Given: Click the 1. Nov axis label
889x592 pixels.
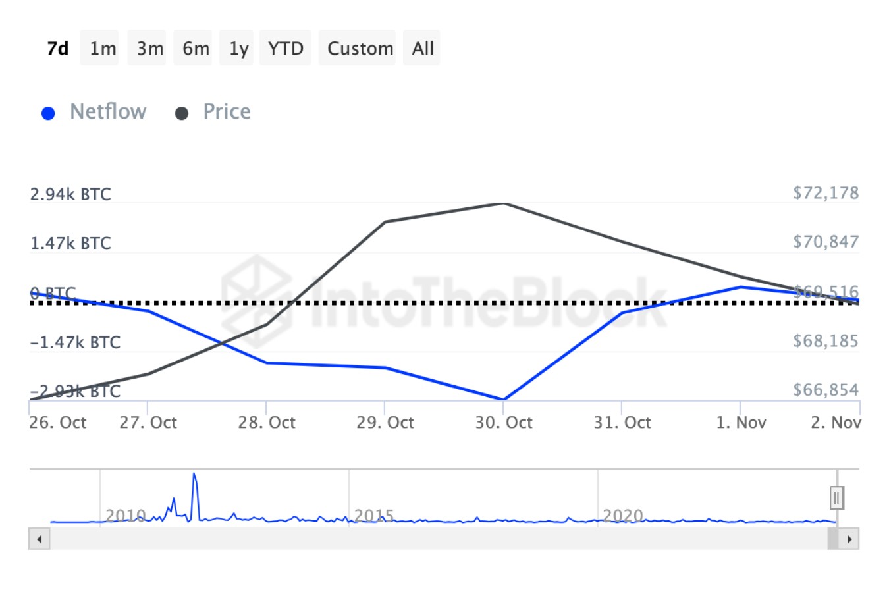Looking at the screenshot, I should coord(741,423).
